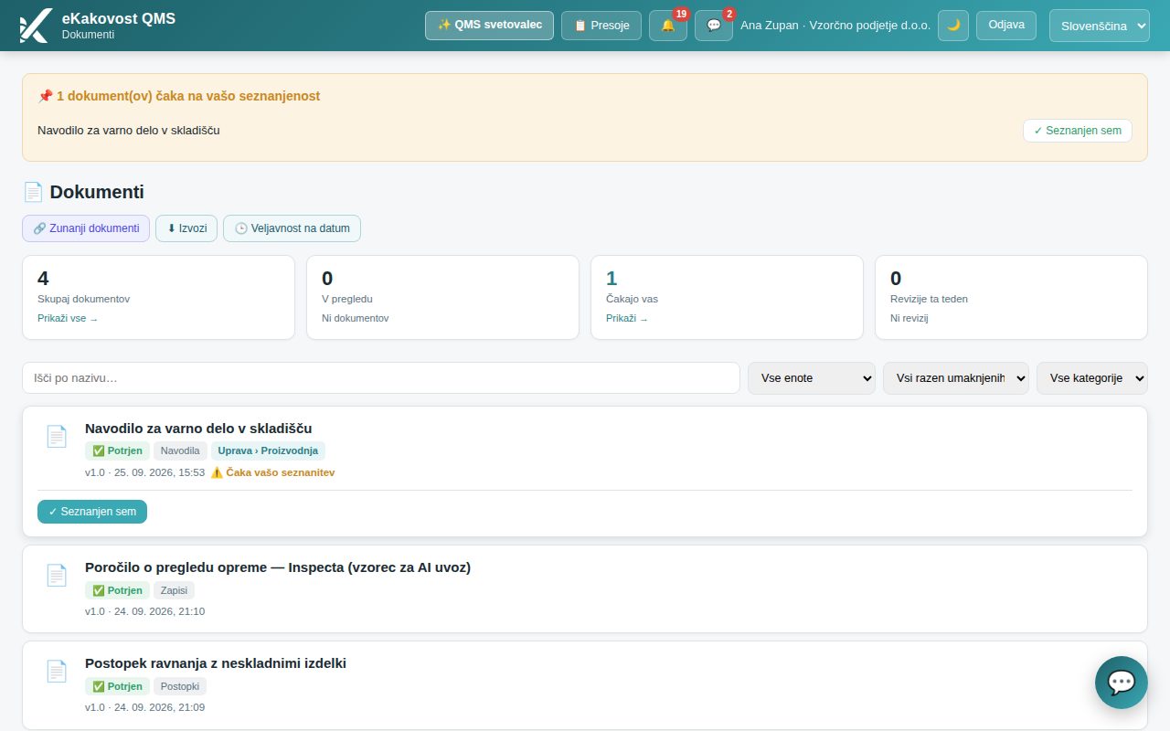
Task: Click teal Seznanjen sem button in document card
Action: pos(92,512)
